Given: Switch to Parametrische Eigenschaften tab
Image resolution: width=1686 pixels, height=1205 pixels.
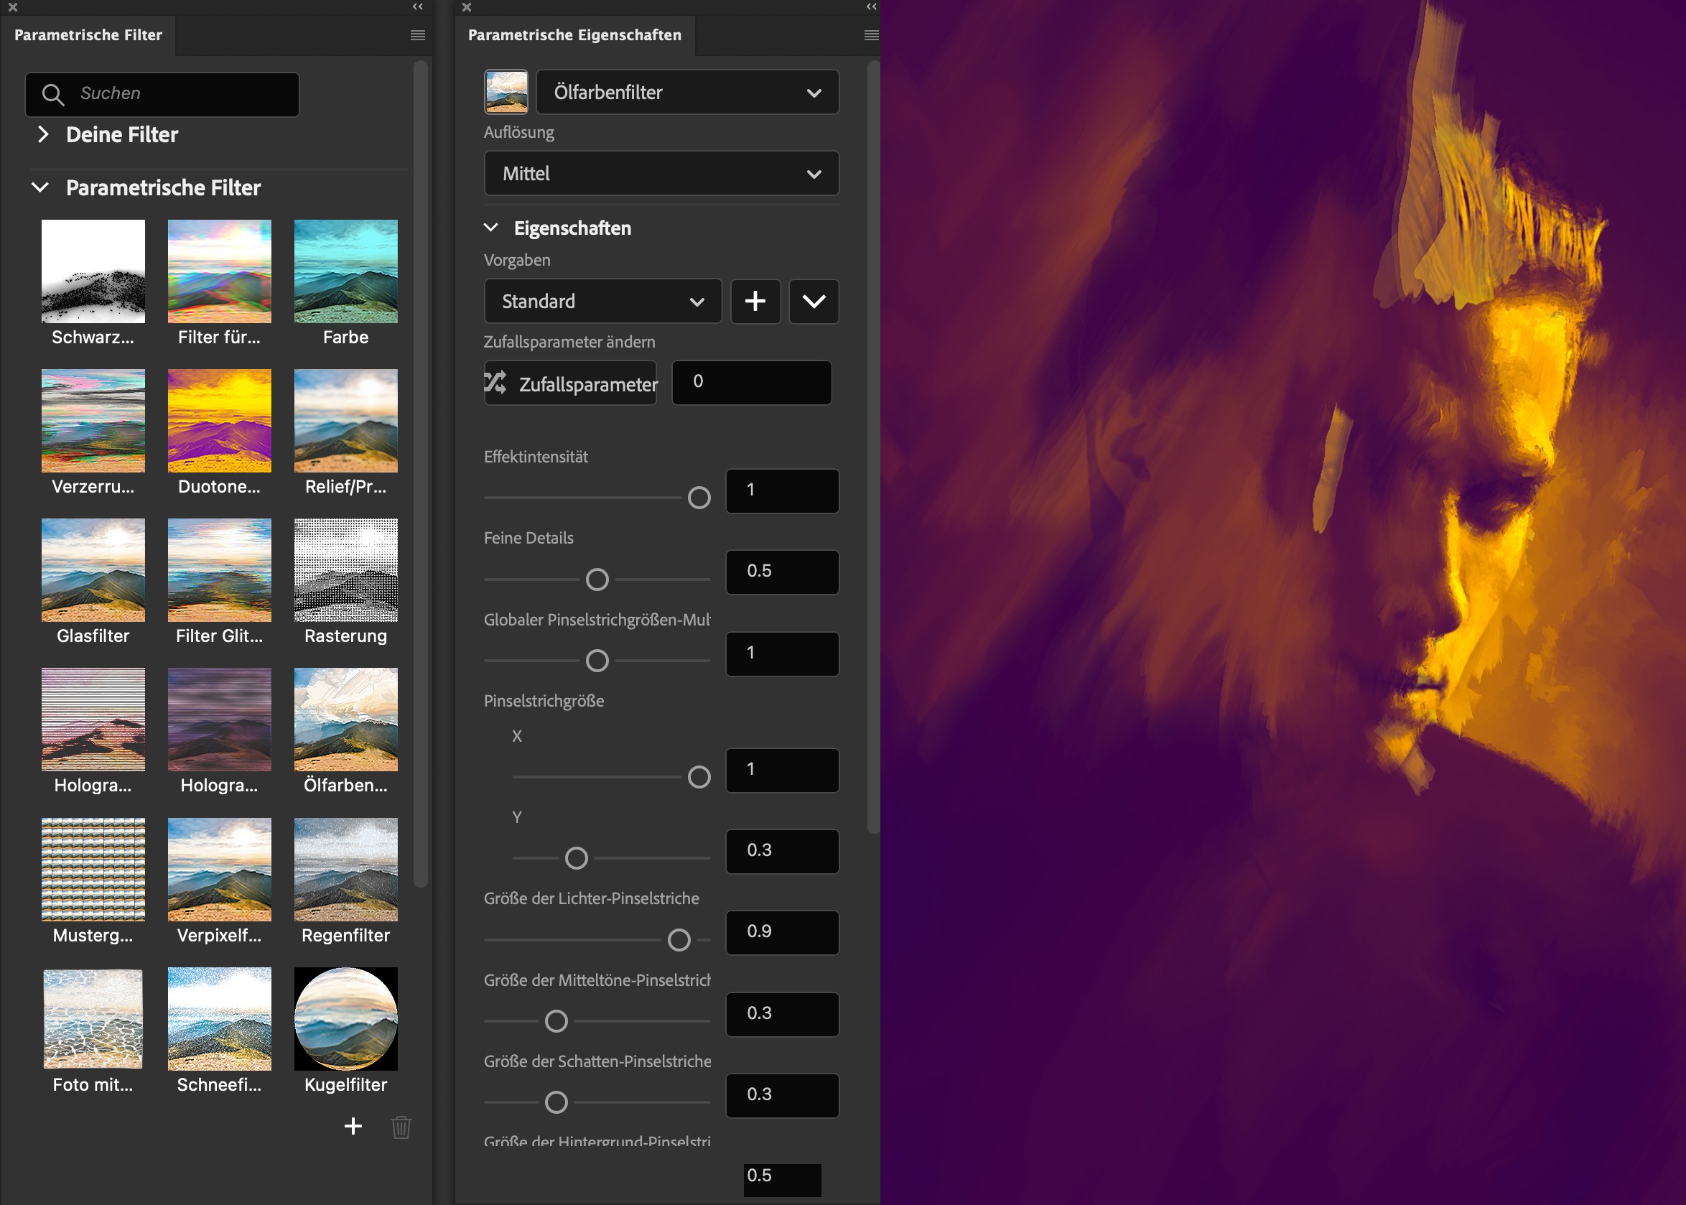Looking at the screenshot, I should [x=574, y=35].
